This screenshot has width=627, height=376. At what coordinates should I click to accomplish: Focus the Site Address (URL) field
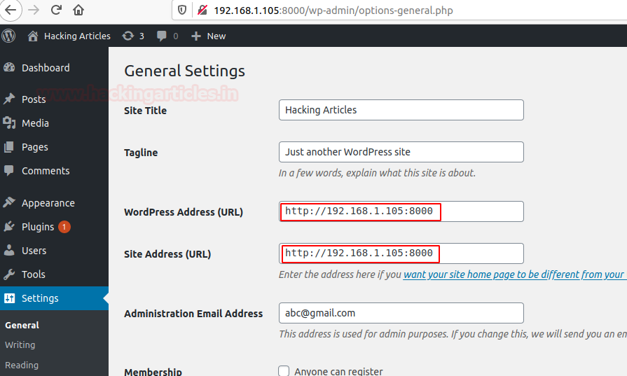tap(401, 253)
